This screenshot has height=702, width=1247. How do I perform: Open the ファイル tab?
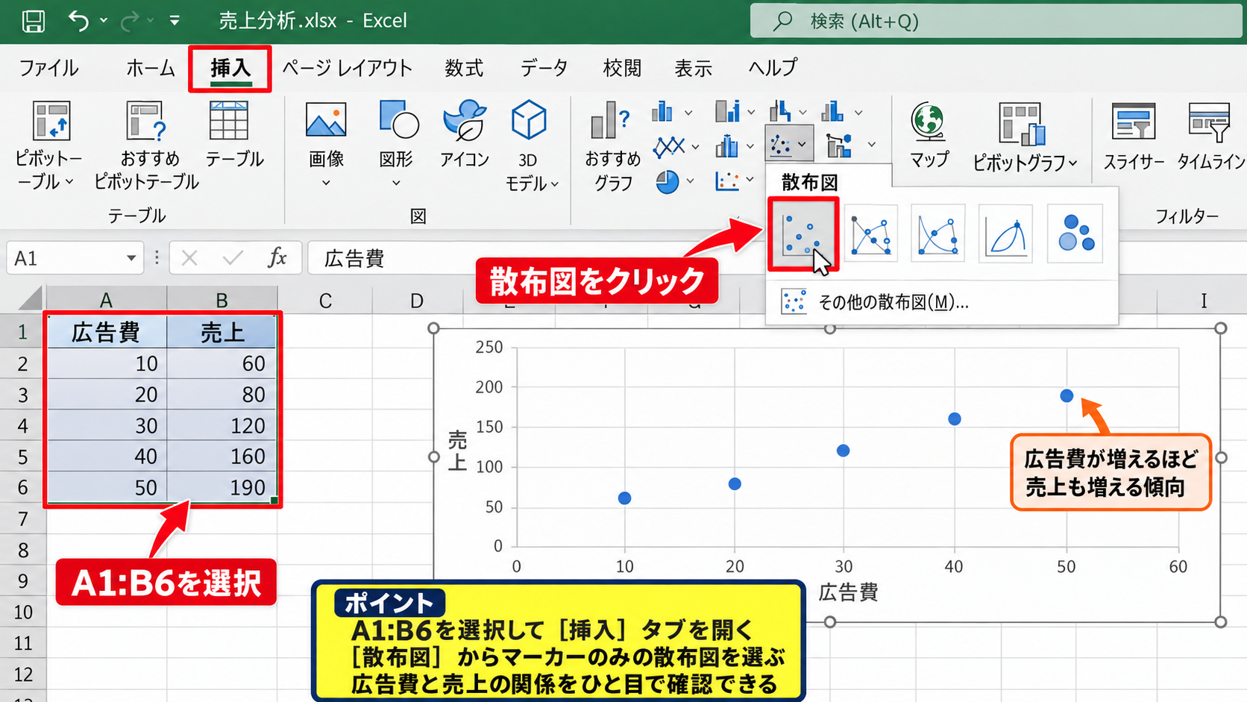pyautogui.click(x=48, y=68)
